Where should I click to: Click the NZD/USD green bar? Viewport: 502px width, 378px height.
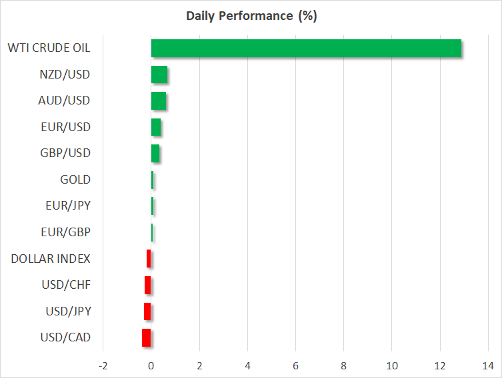159,75
